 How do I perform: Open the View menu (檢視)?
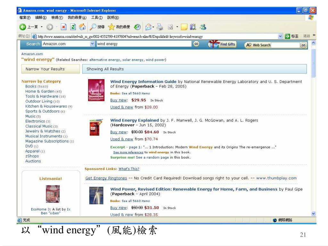coord(57,18)
